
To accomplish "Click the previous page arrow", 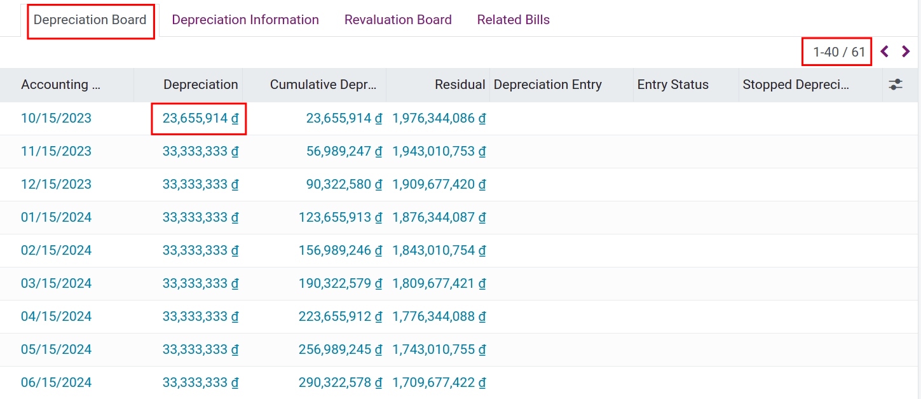I will coord(884,51).
